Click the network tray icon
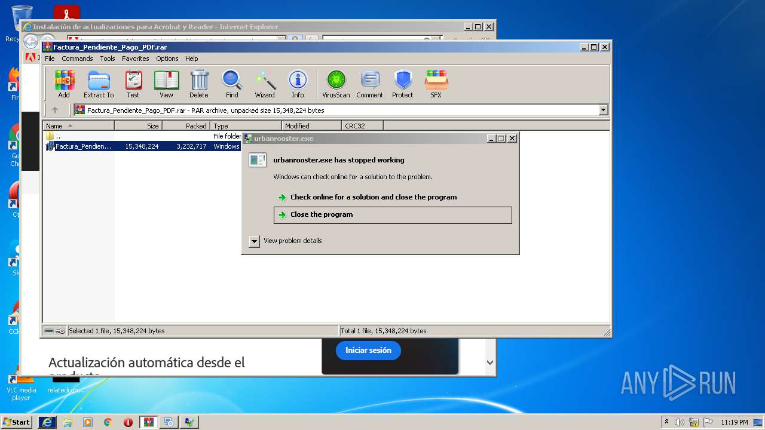 694,422
